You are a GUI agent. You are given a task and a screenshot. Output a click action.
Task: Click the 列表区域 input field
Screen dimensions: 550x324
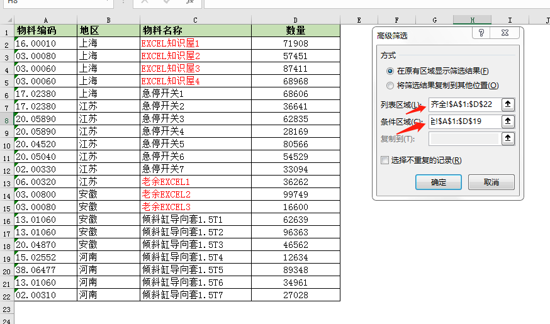(465, 104)
